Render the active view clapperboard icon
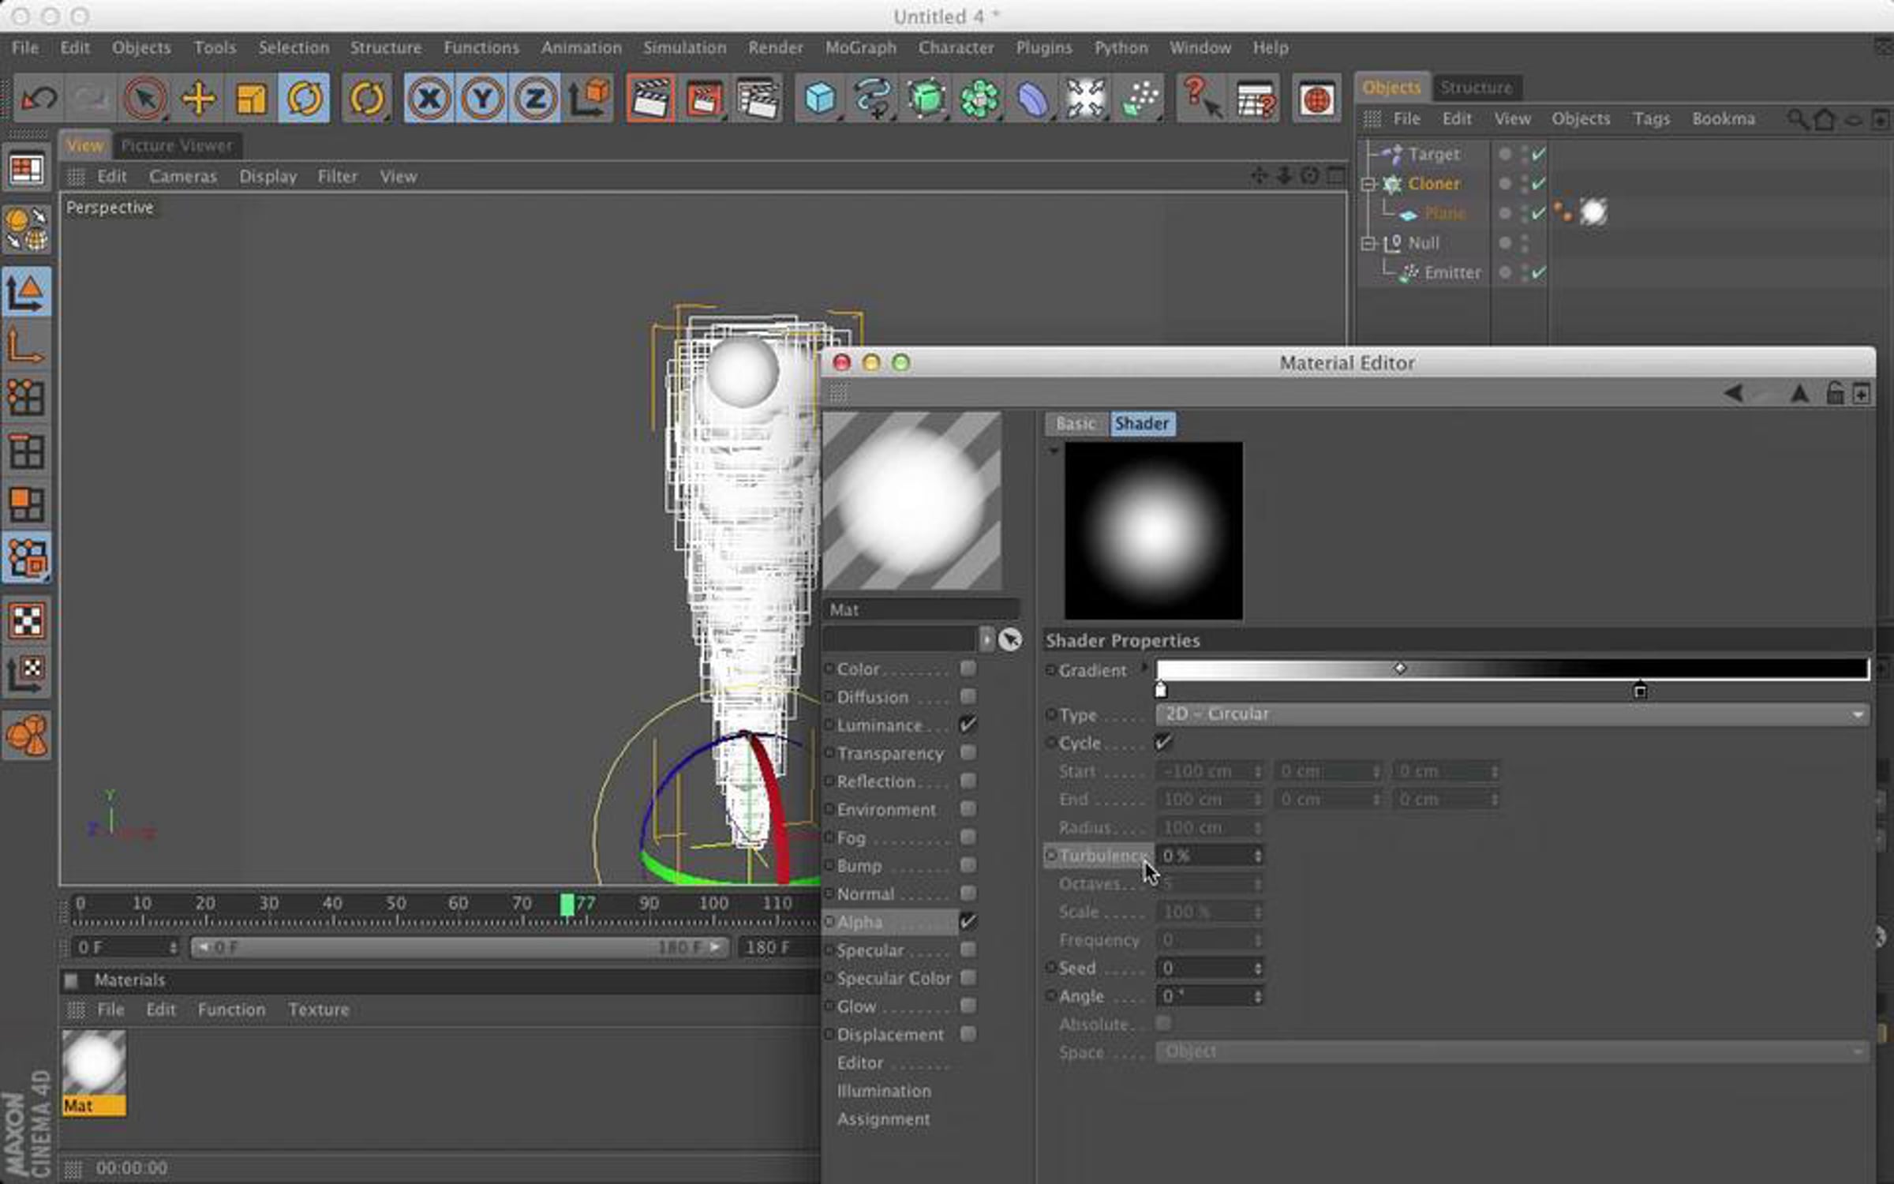 [650, 99]
